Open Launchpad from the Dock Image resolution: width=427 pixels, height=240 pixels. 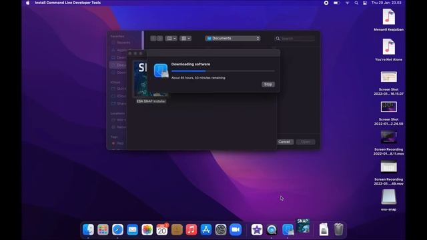[x=103, y=229]
